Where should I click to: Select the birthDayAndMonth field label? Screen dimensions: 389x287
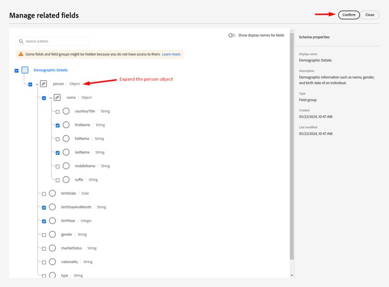(x=76, y=207)
